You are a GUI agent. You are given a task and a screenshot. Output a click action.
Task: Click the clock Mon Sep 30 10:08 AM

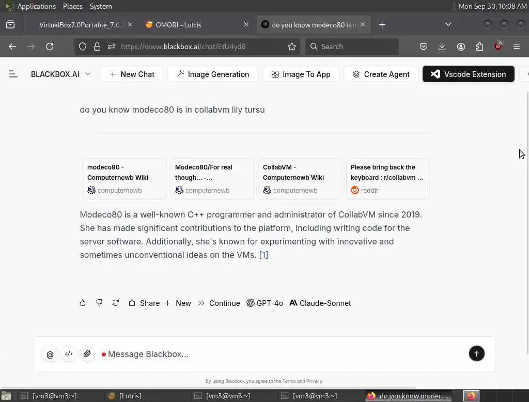[492, 6]
